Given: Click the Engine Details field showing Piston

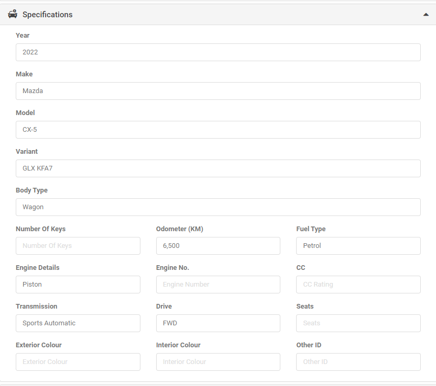Looking at the screenshot, I should coord(78,285).
